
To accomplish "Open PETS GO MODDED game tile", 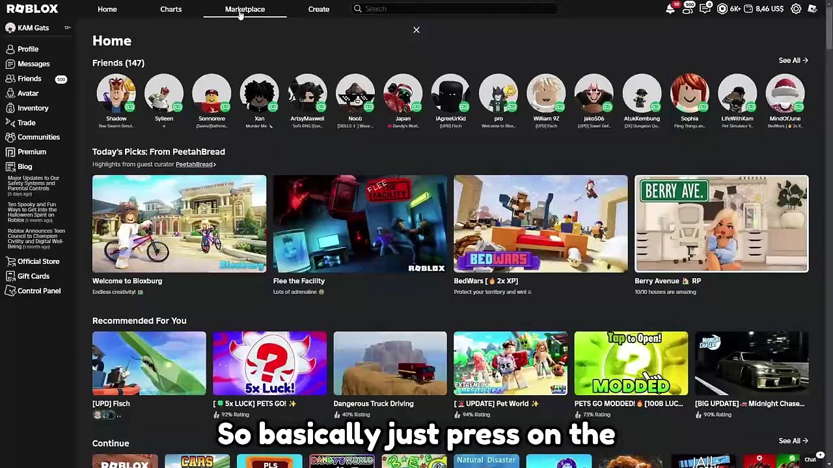I will [631, 363].
